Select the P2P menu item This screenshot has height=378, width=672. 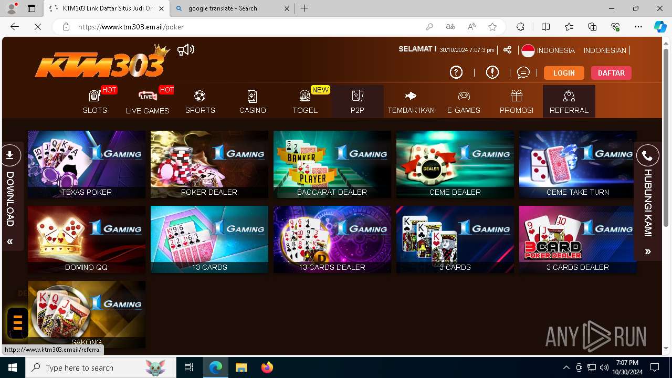(x=358, y=101)
